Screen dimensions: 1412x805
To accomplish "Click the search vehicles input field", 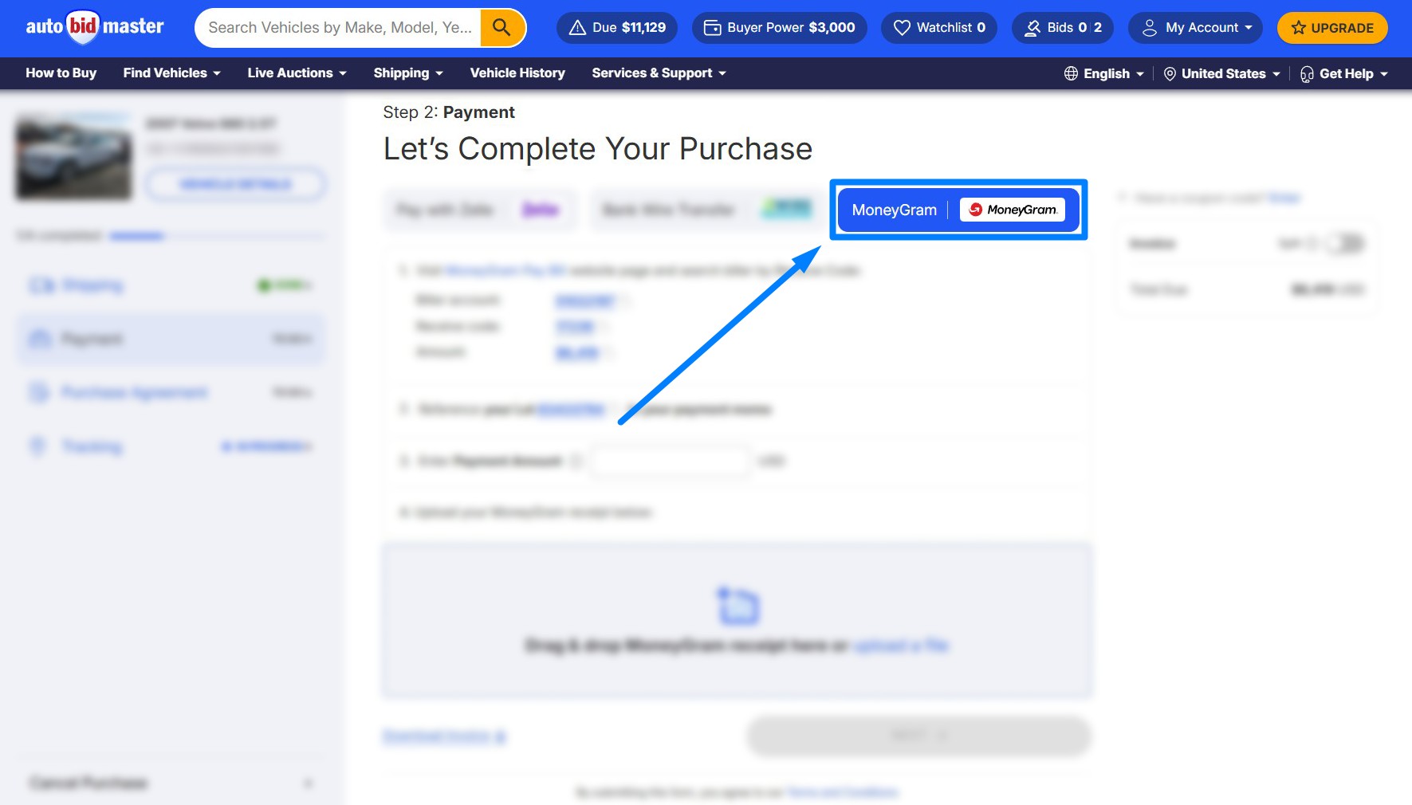I will point(339,28).
